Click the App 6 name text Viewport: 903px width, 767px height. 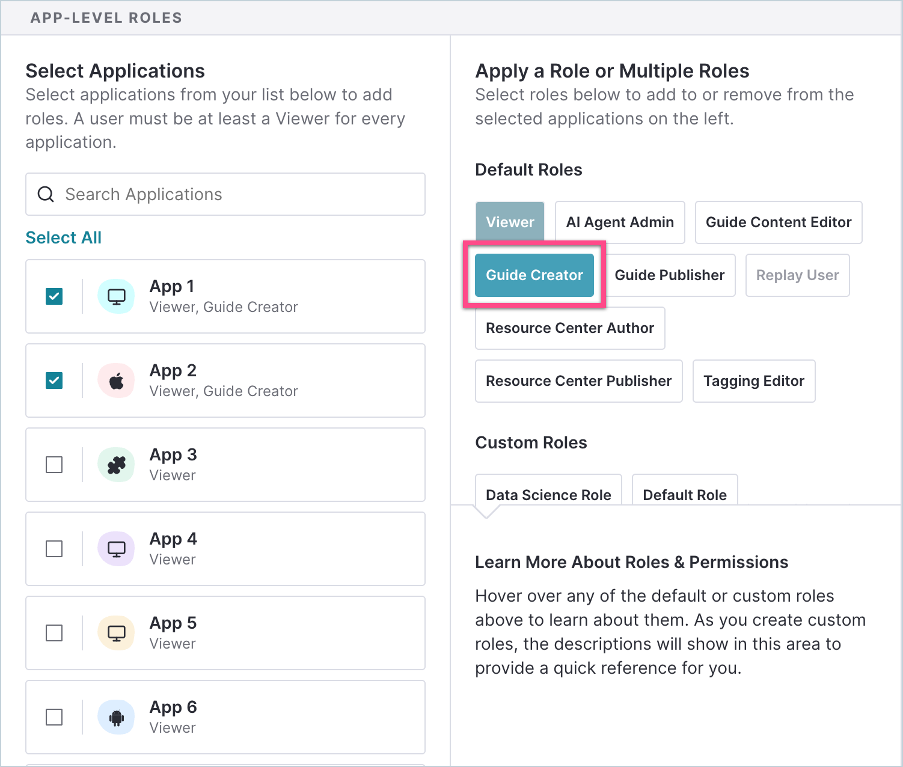pos(173,707)
